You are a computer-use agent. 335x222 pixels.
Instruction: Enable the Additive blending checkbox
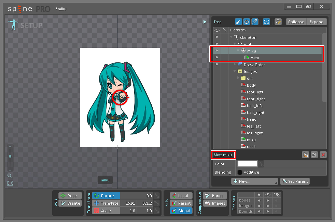tap(240, 172)
